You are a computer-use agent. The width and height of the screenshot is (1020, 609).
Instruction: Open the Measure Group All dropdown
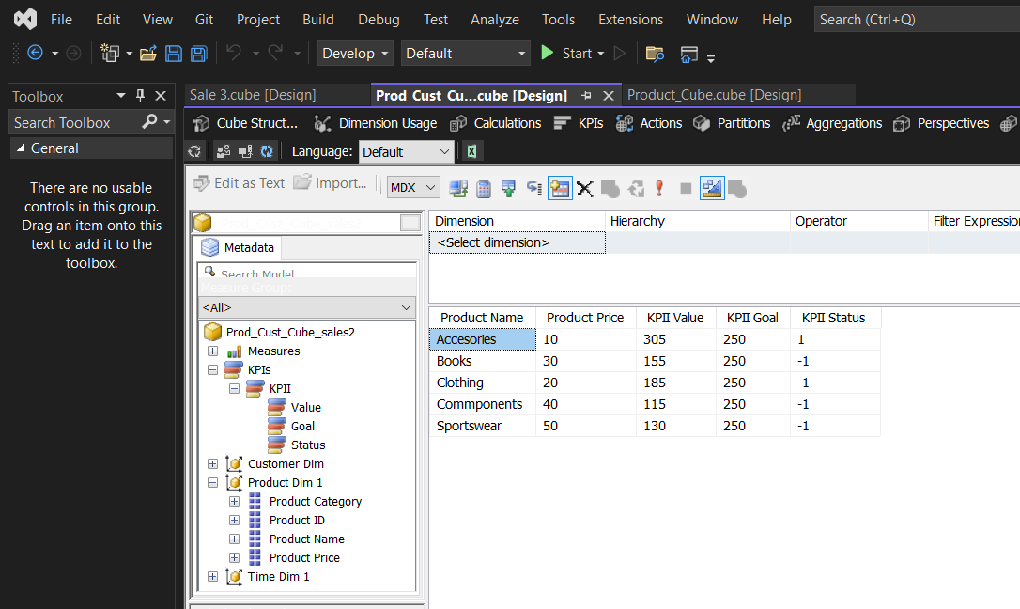307,307
